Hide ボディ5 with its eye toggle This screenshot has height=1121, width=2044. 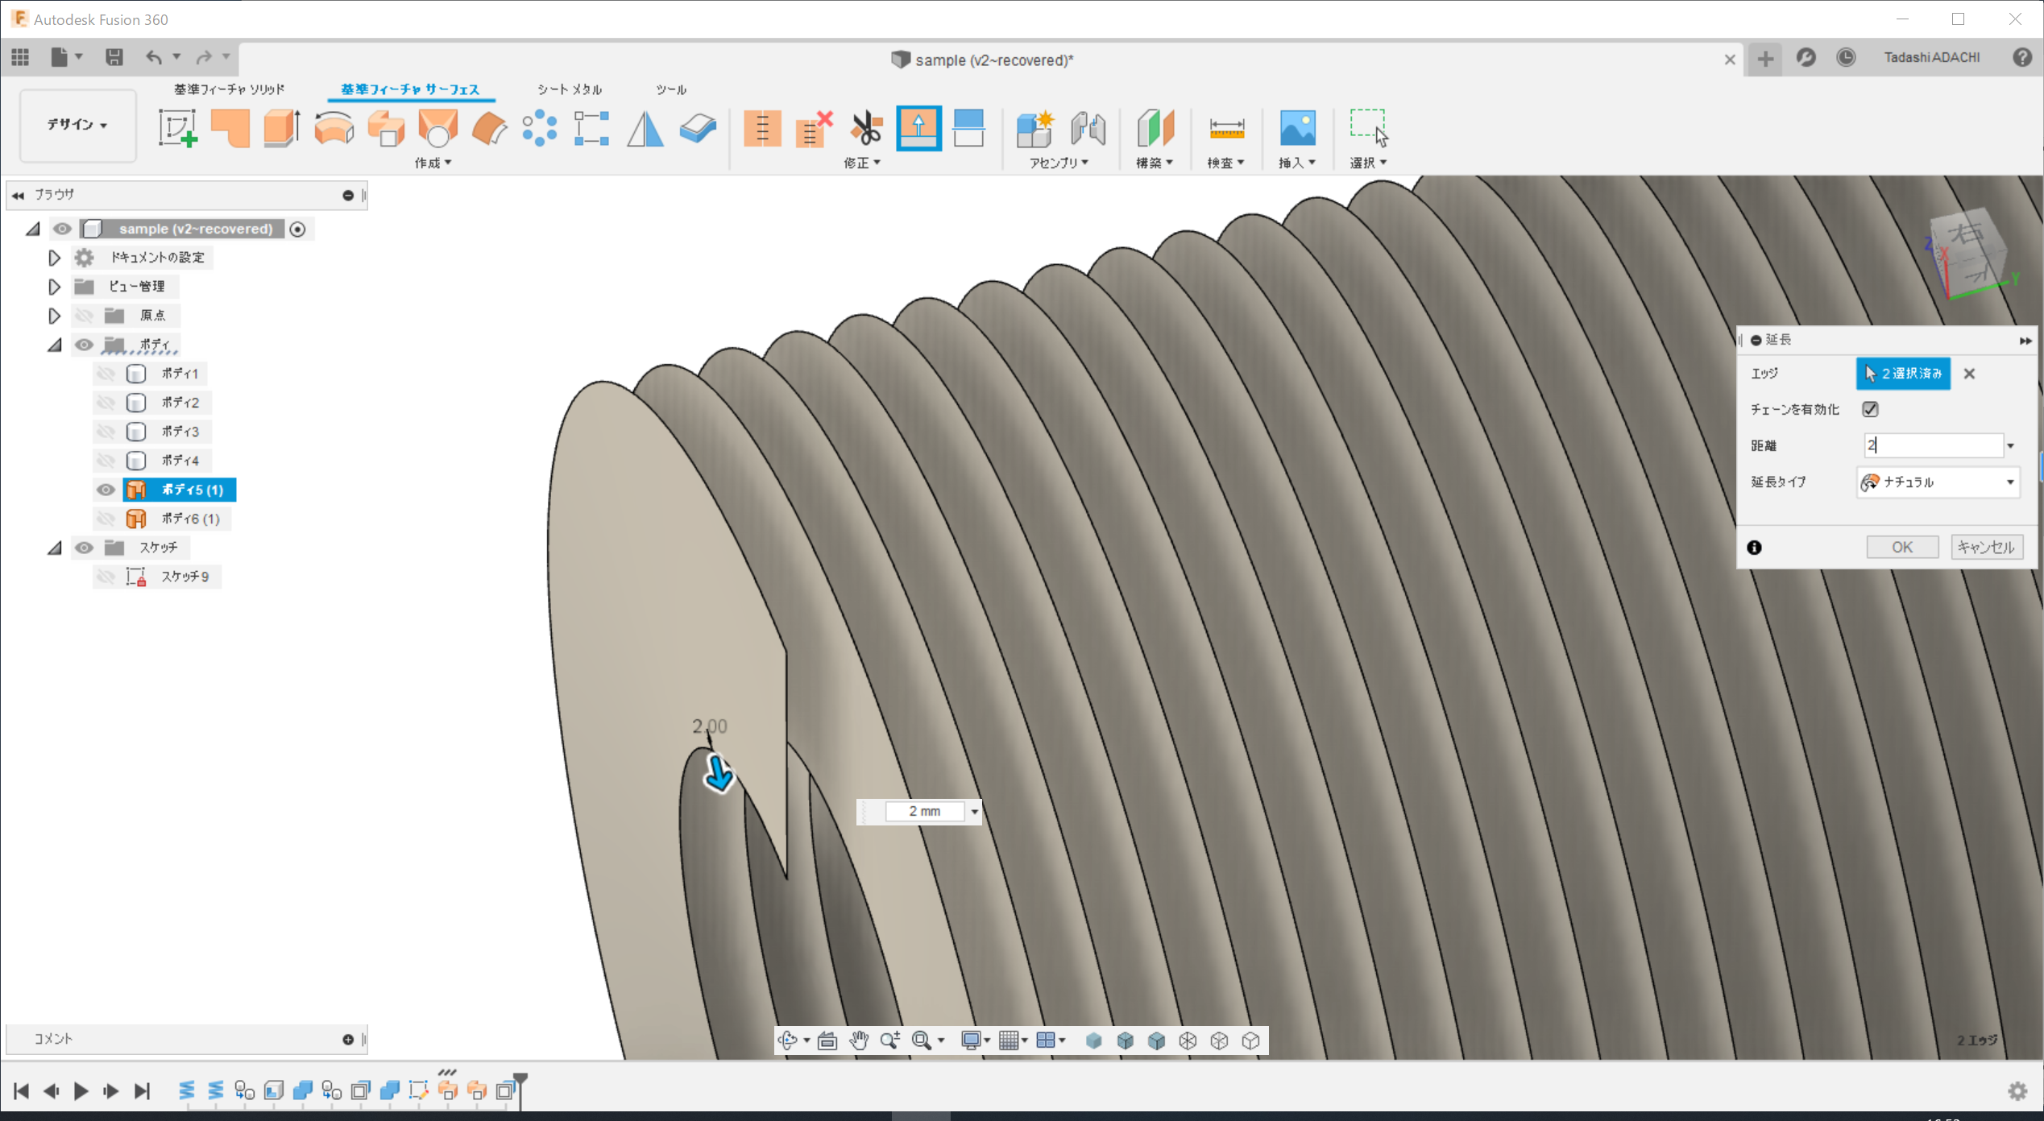[106, 490]
